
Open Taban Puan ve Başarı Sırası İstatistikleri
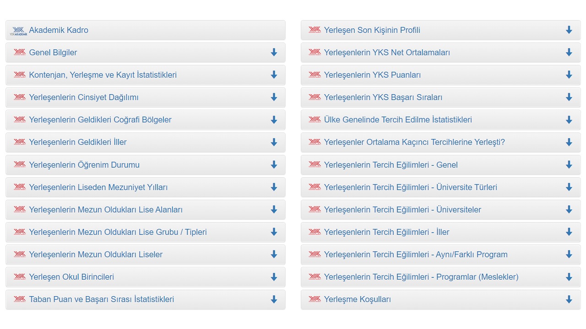pos(102,300)
